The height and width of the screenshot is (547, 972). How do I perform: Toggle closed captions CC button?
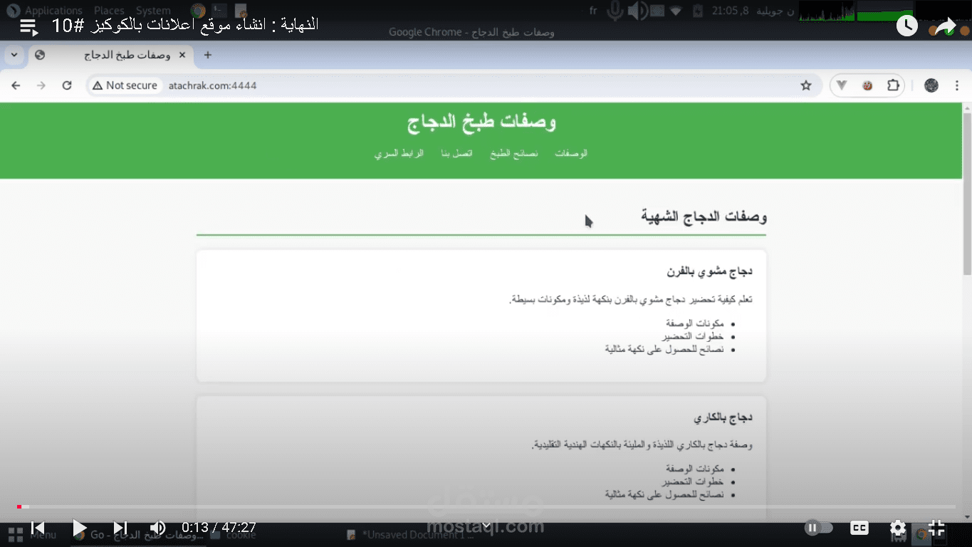(x=859, y=528)
